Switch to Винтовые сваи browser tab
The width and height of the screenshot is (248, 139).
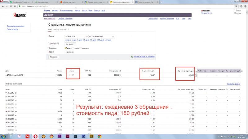pyautogui.click(x=46, y=2)
